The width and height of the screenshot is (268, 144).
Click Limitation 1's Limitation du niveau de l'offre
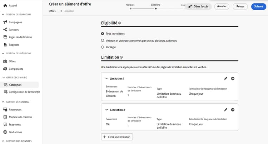pos(169,95)
